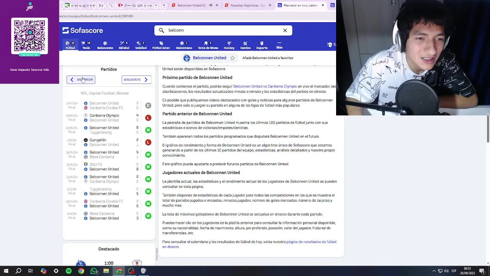Click the browser address bar URL
Image resolution: width=490 pixels, height=276 pixels.
(96, 16)
